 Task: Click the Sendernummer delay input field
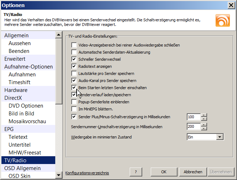[x=193, y=126]
